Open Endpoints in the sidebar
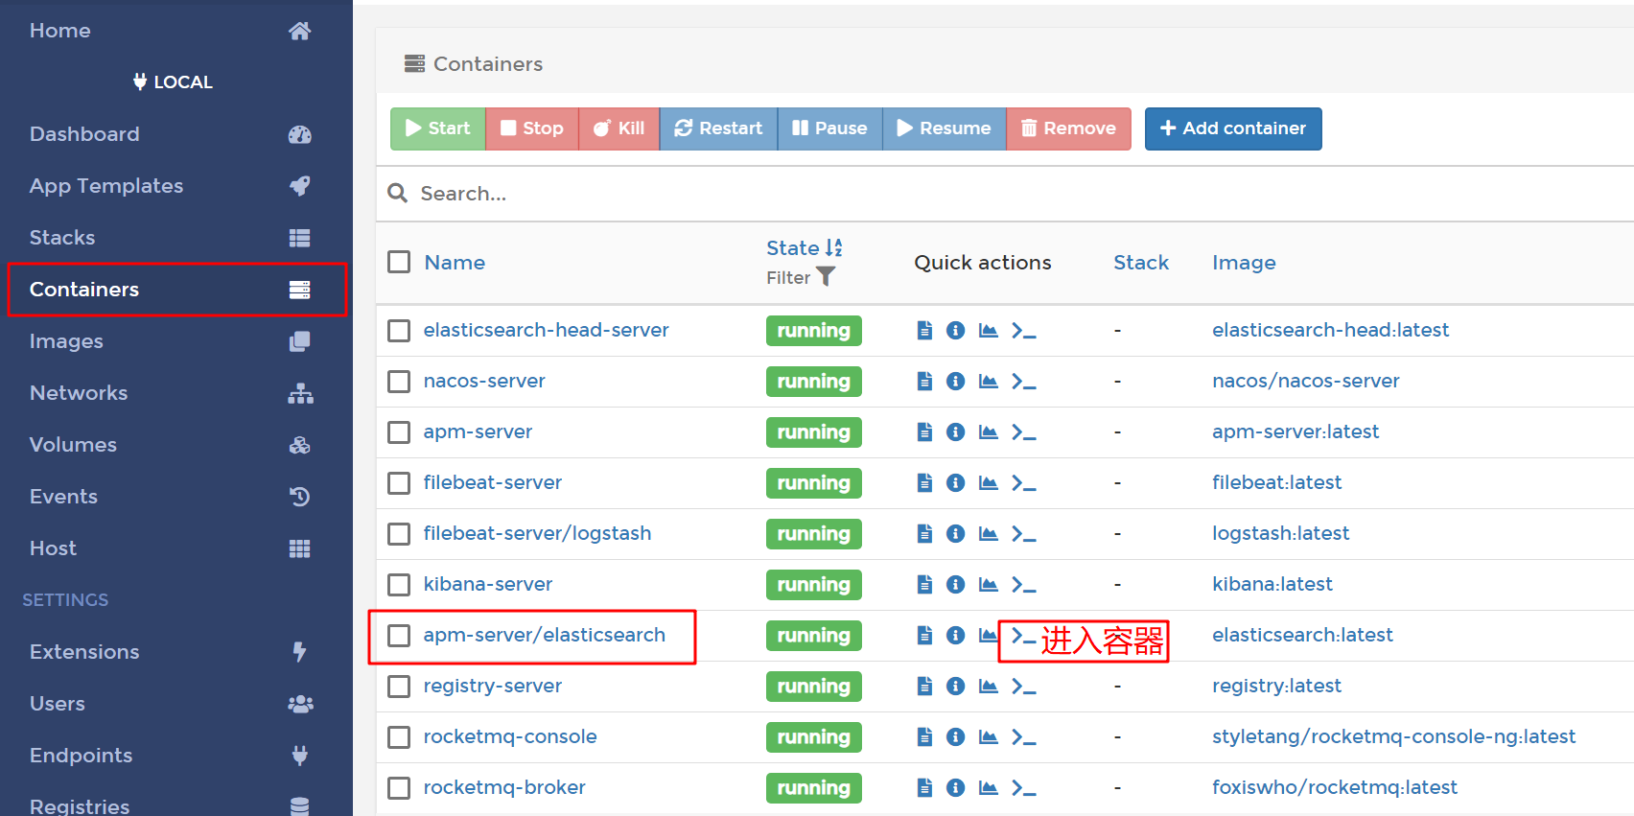 click(x=176, y=756)
